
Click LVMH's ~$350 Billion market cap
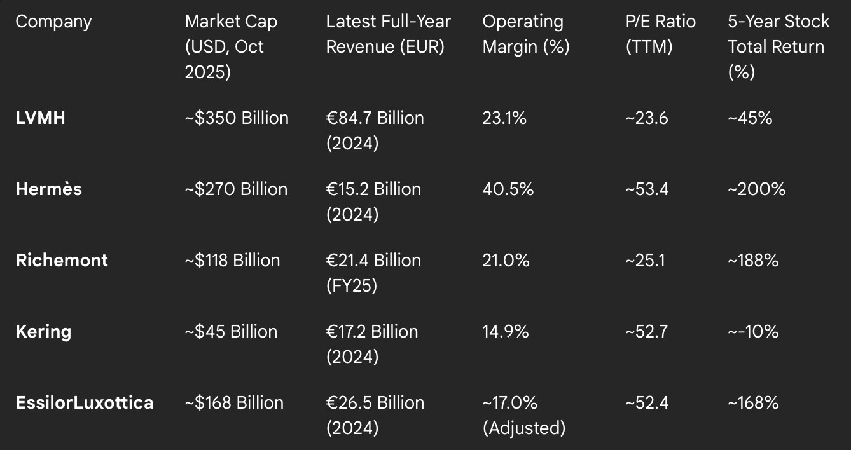point(237,118)
